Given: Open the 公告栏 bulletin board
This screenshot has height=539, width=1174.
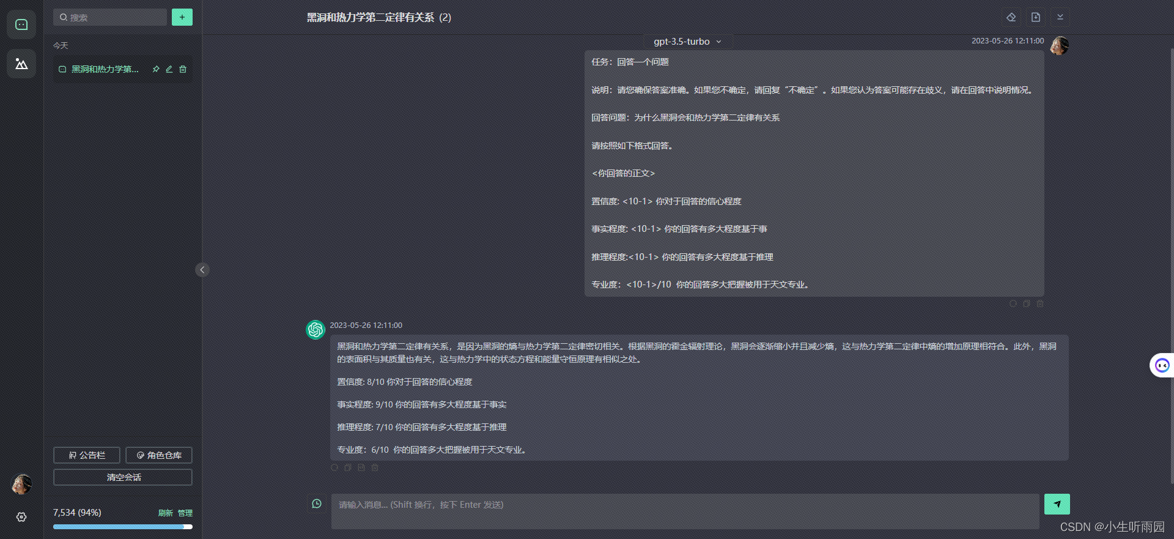Looking at the screenshot, I should click(87, 455).
